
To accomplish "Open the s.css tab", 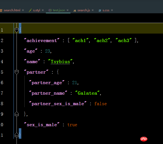I will click(106, 10).
